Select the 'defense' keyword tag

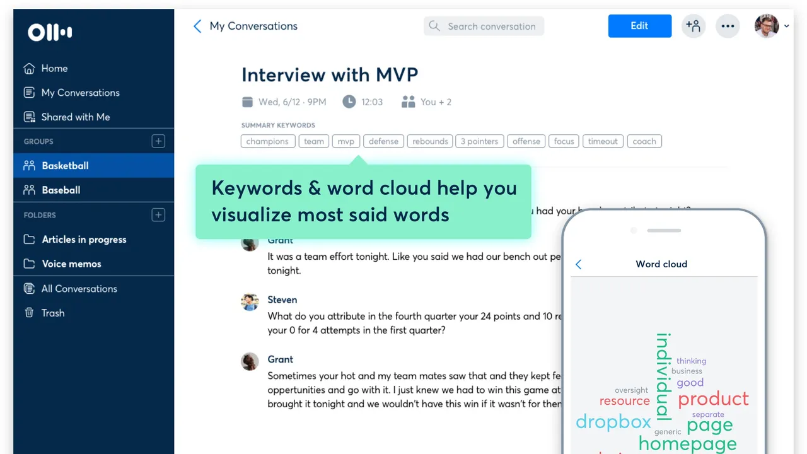tap(383, 141)
